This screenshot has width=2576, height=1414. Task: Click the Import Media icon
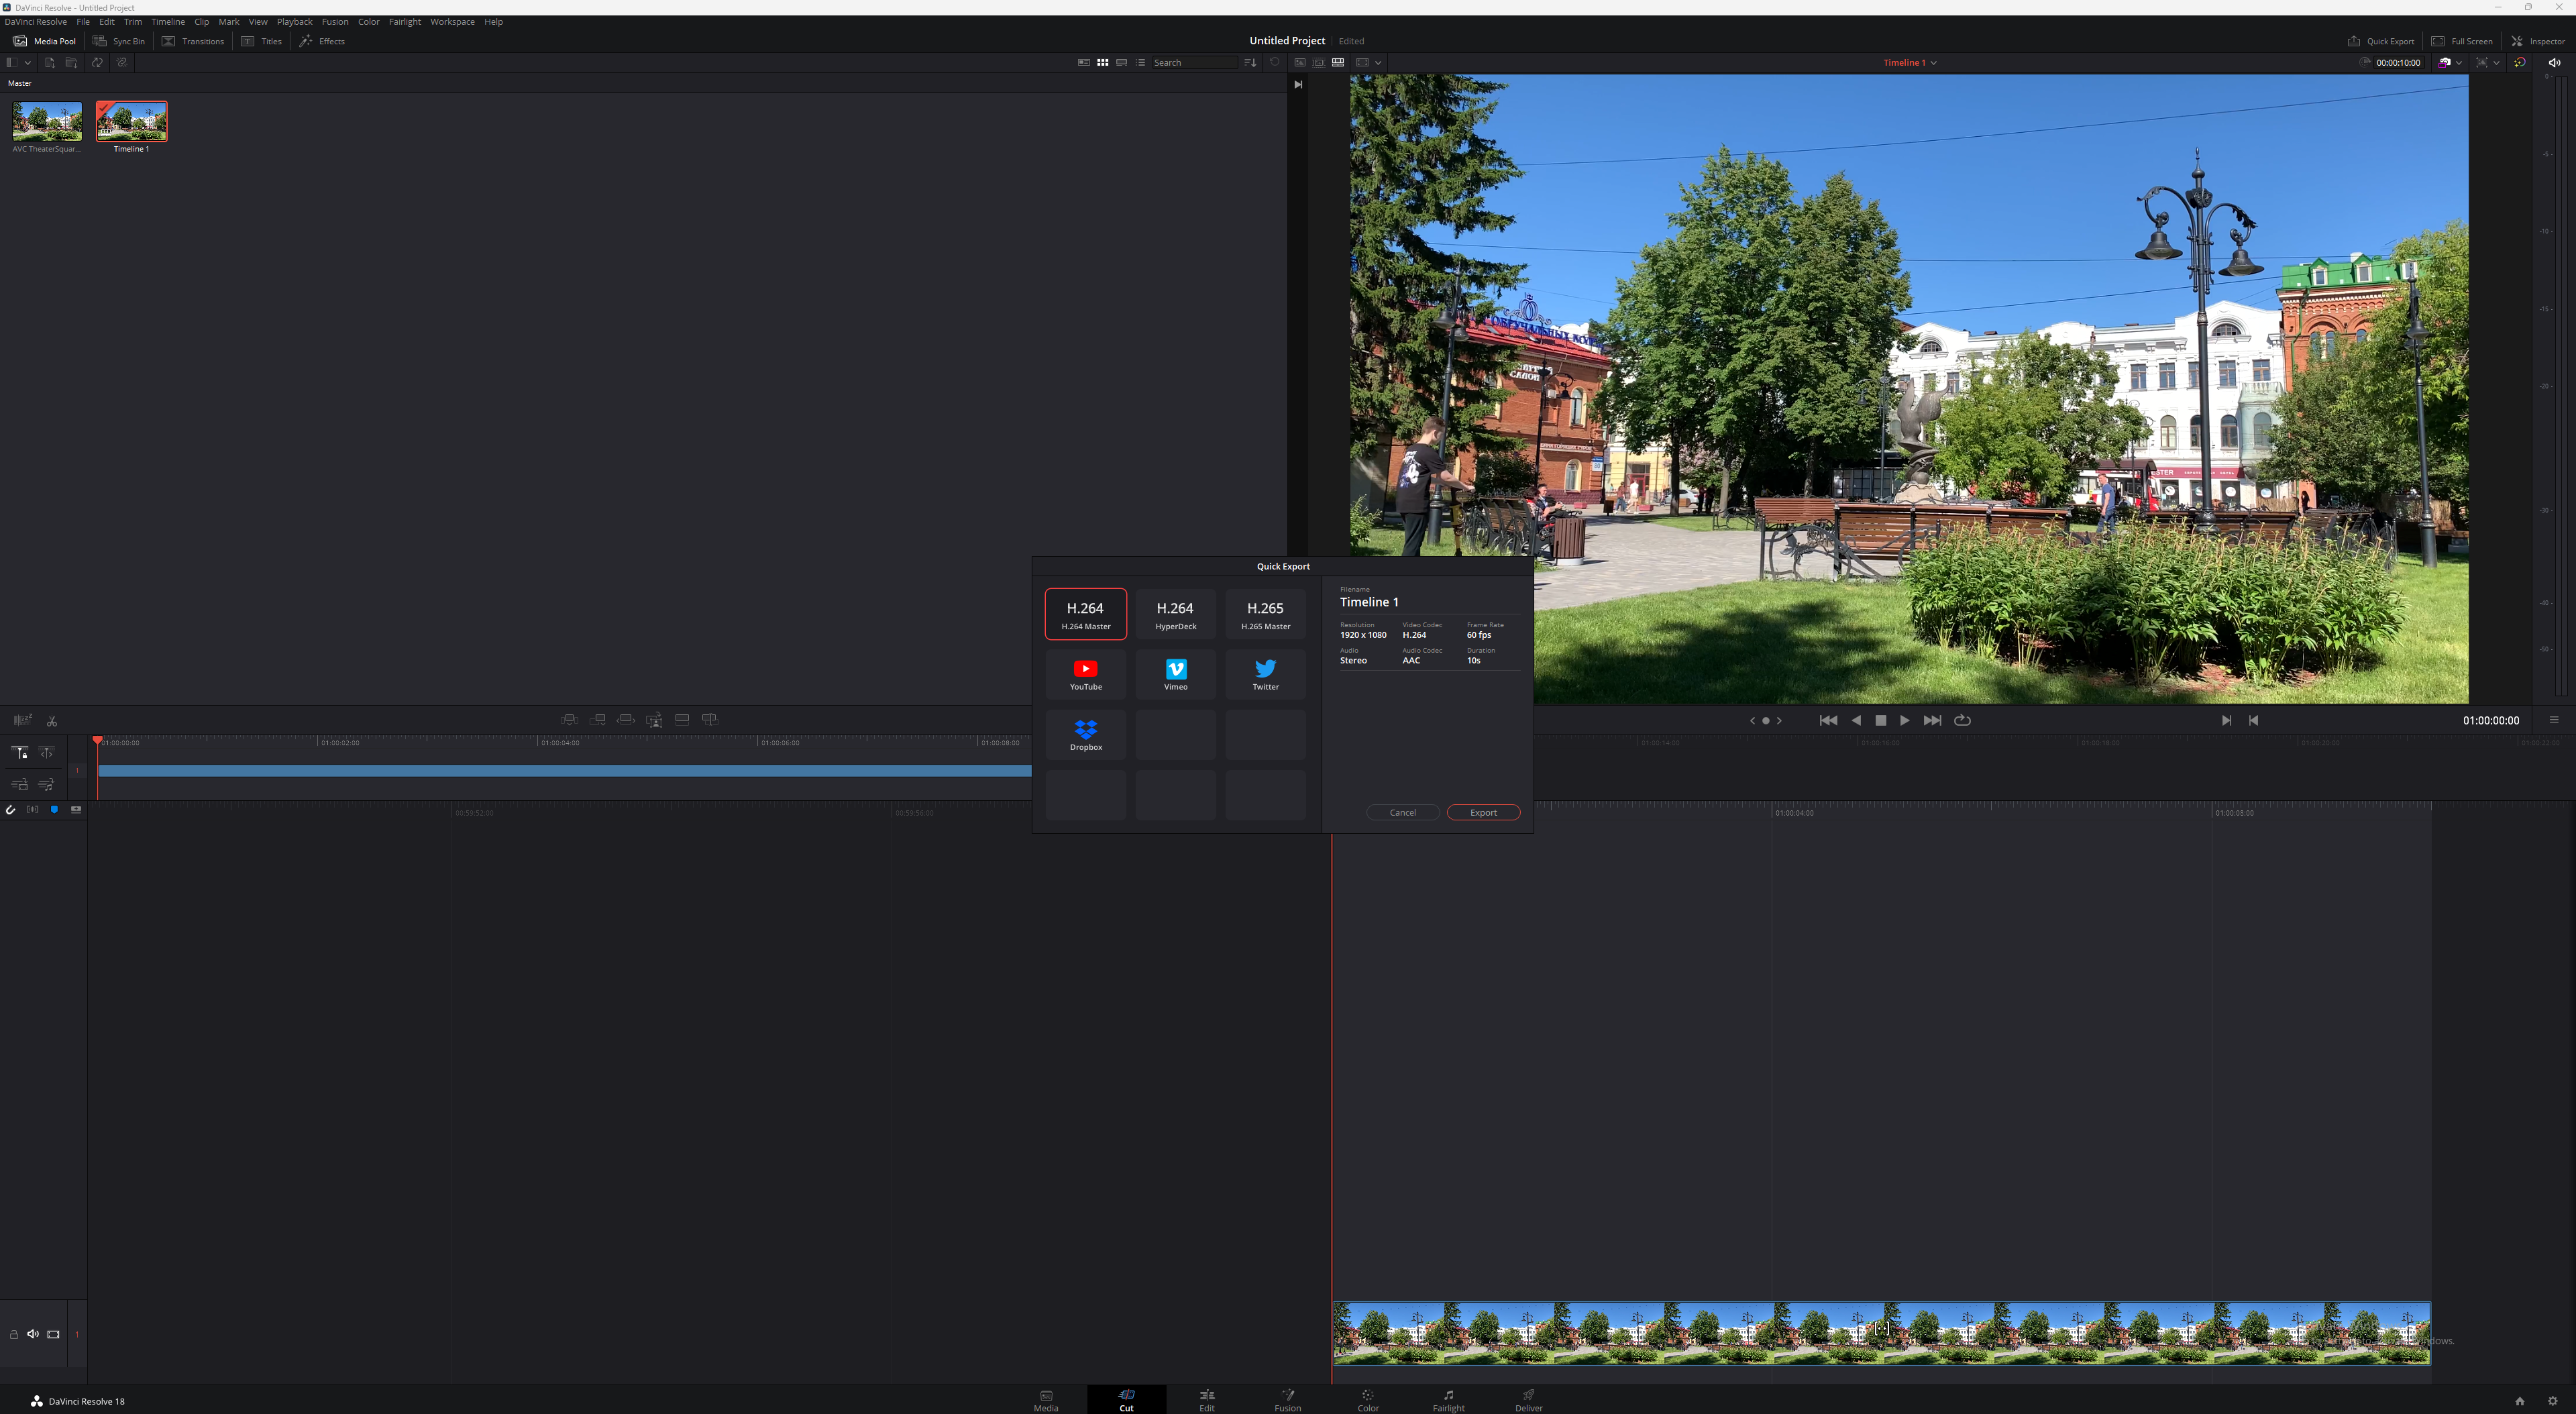[x=49, y=62]
